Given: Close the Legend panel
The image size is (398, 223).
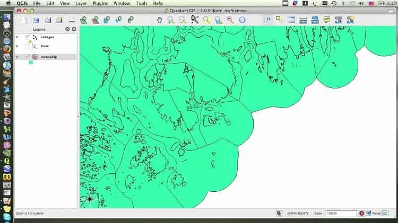Looking at the screenshot, I should (74, 29).
